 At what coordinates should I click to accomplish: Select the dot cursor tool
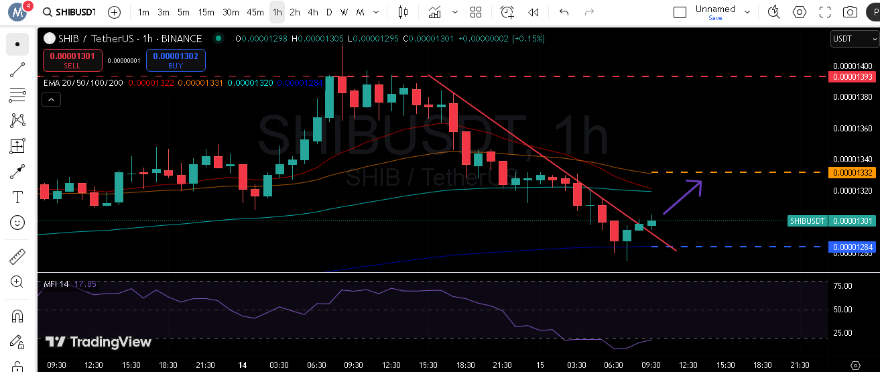click(17, 44)
